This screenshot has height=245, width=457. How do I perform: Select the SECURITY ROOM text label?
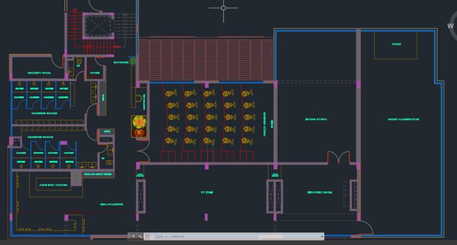click(x=39, y=73)
